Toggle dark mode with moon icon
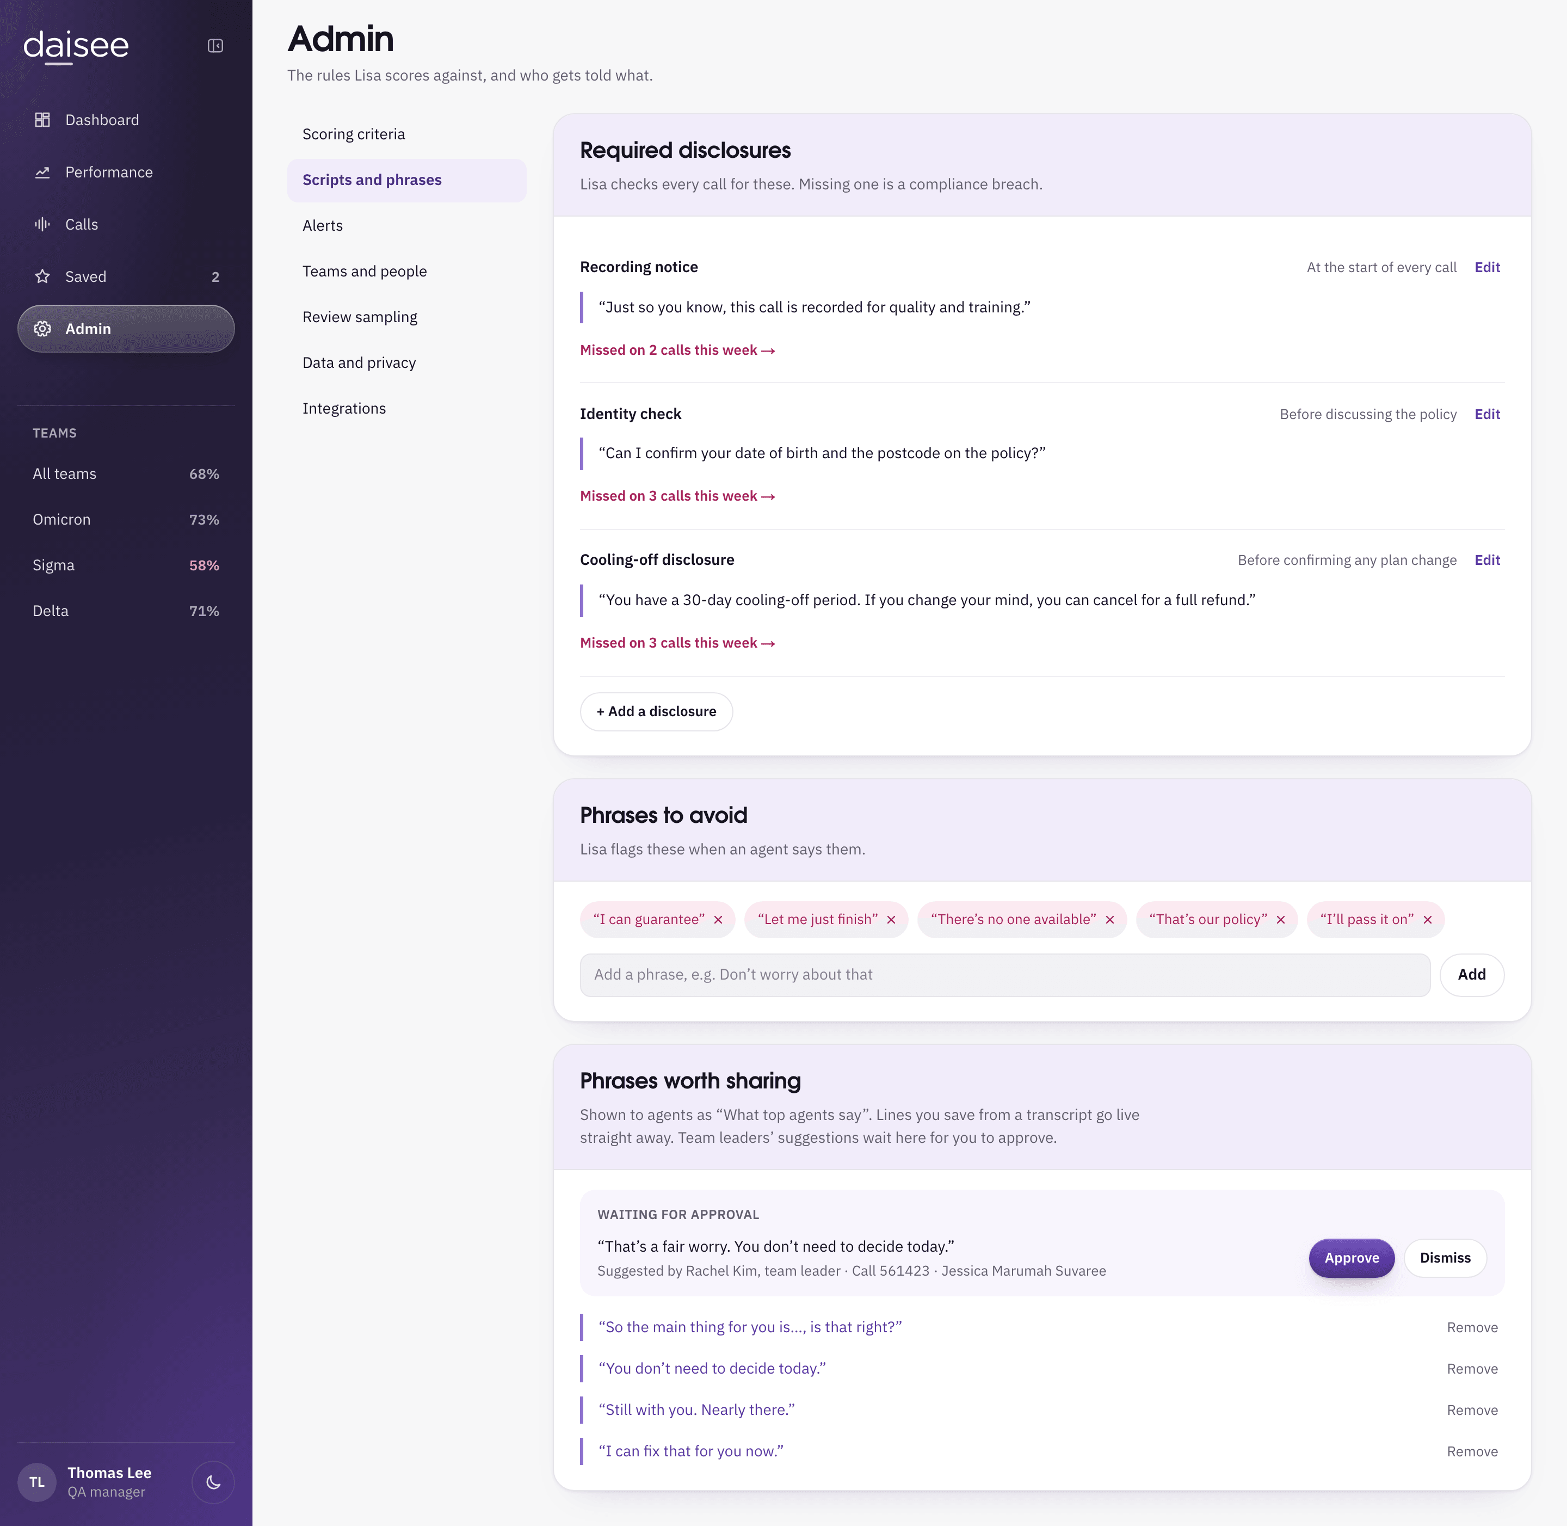The width and height of the screenshot is (1567, 1526). (x=213, y=1482)
